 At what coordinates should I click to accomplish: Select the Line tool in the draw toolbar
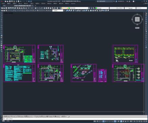[2, 14]
